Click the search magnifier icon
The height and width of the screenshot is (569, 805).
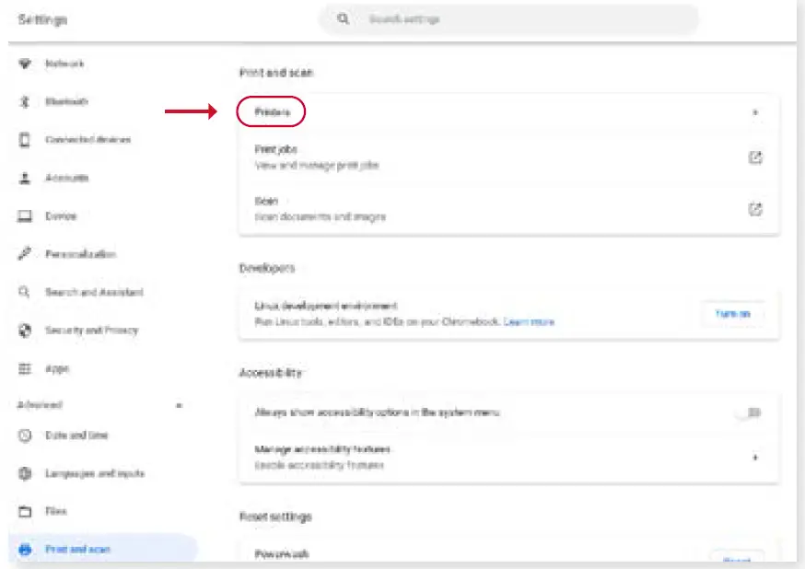coord(343,18)
